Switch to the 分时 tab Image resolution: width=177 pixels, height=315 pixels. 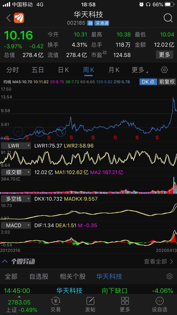click(12, 70)
